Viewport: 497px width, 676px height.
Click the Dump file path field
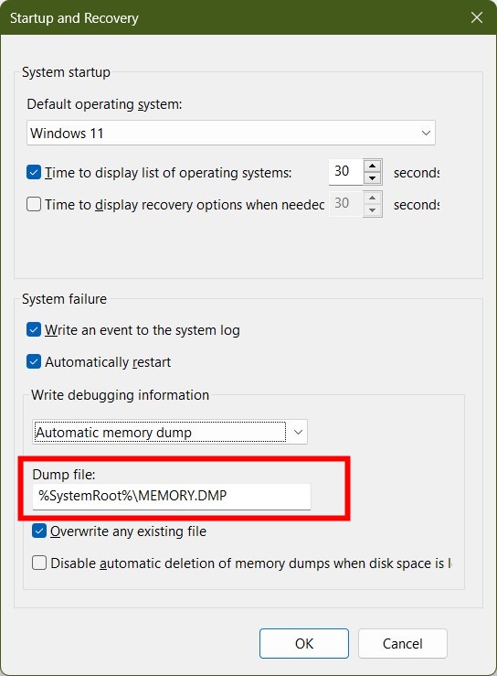point(172,496)
